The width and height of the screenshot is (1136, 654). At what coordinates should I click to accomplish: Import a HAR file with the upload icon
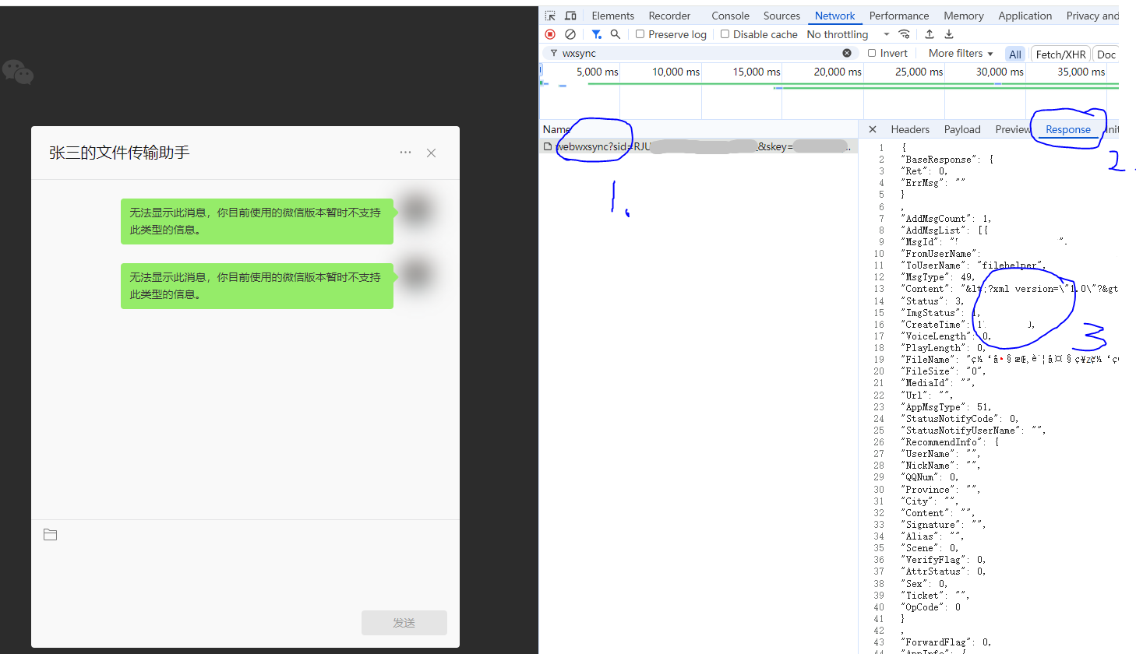click(930, 34)
